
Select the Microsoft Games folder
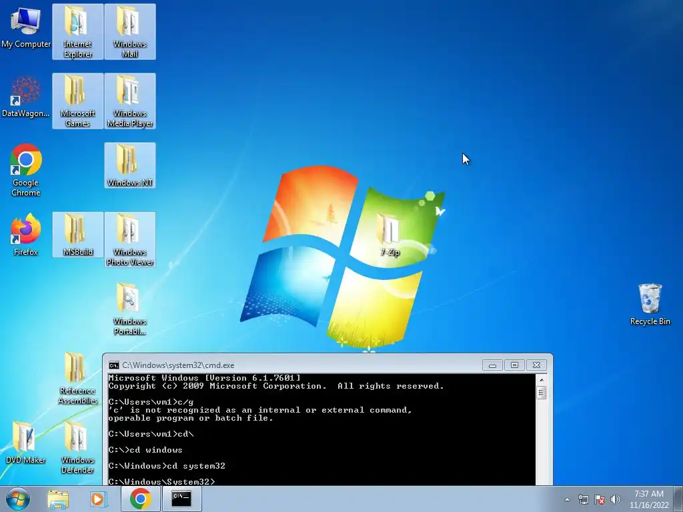coord(77,101)
